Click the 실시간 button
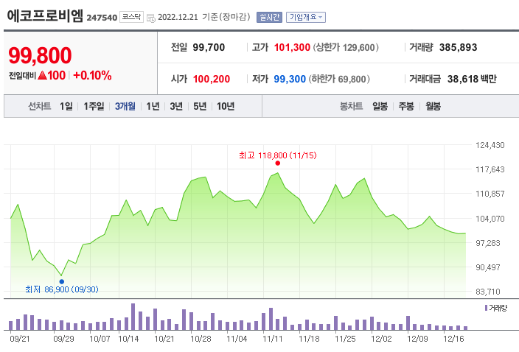Image resolution: width=519 pixels, height=352 pixels. coord(269,17)
